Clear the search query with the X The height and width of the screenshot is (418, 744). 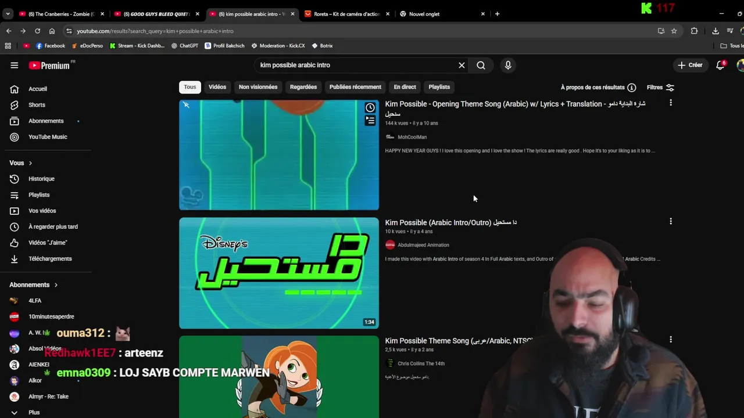click(462, 65)
